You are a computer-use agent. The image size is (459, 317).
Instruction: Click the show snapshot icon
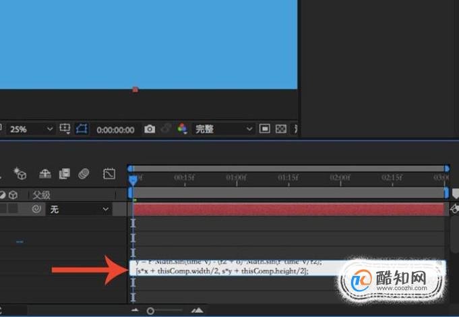166,128
